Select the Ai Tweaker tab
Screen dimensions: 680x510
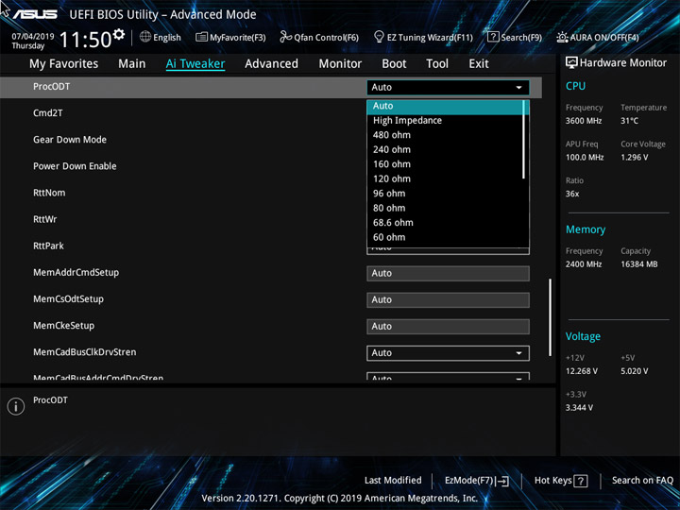point(195,64)
